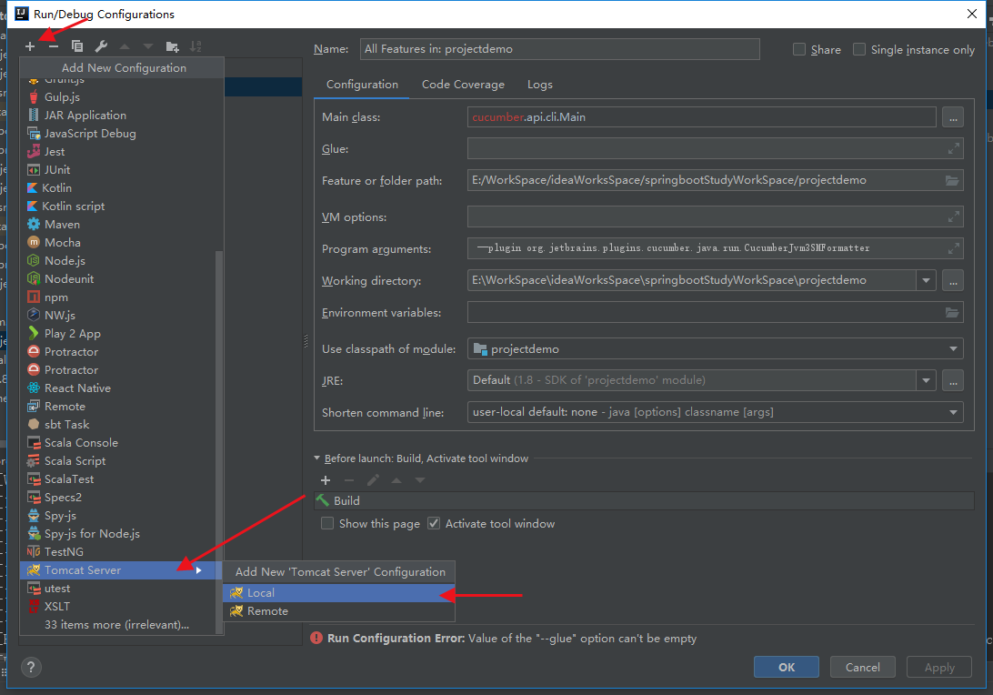Click the OK button

(787, 667)
